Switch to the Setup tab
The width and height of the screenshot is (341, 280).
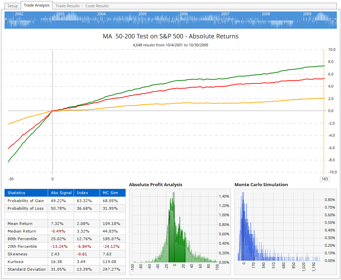(12, 6)
